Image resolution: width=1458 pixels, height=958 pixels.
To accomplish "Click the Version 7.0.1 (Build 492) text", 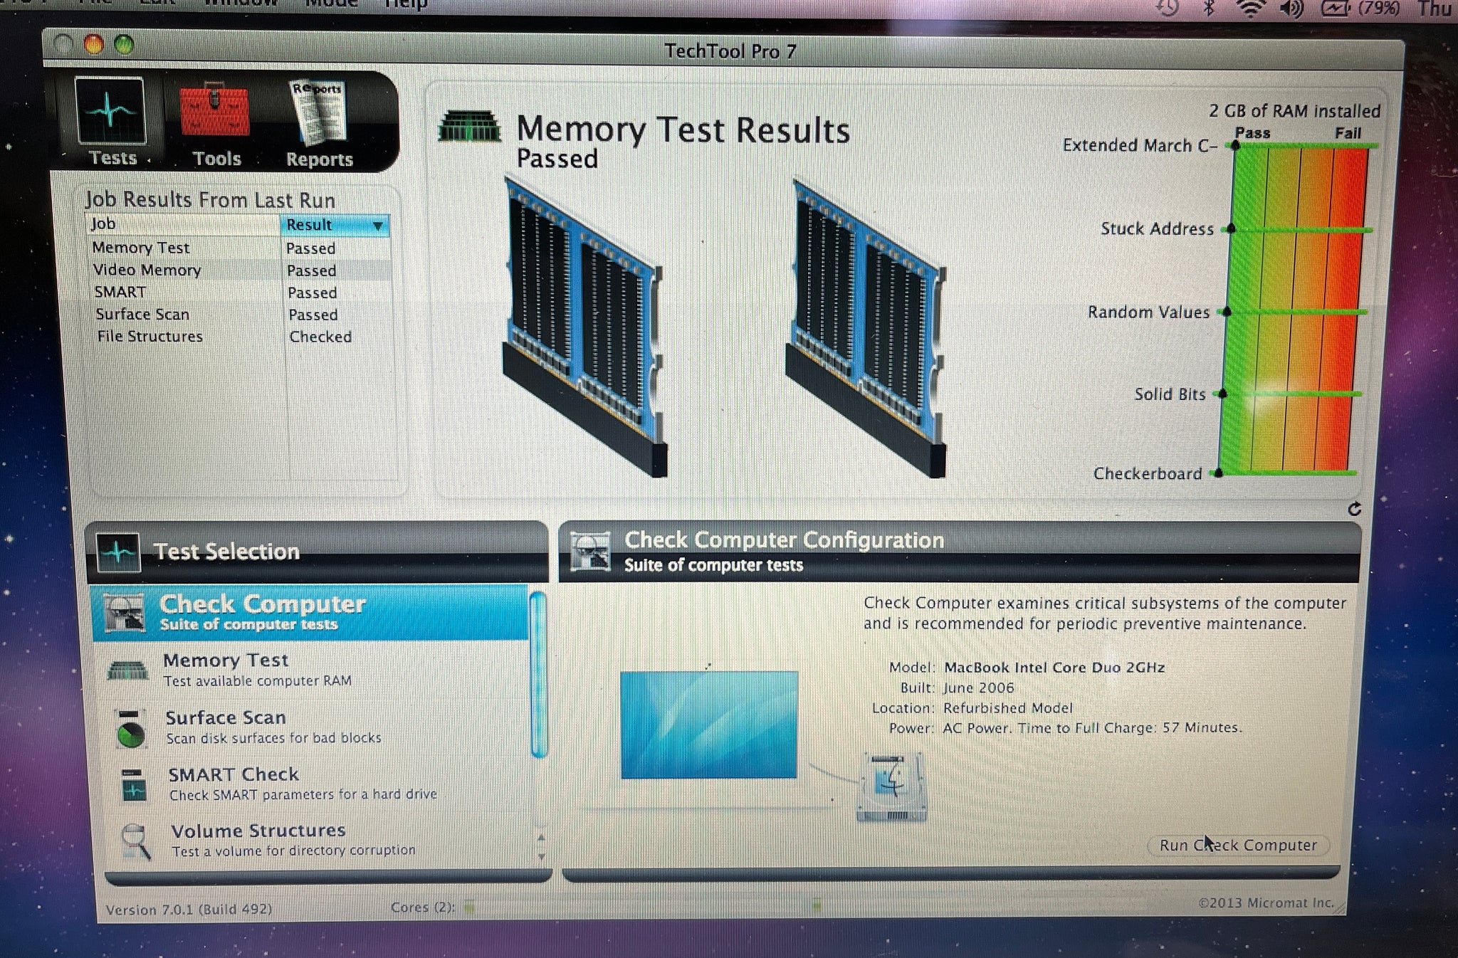I will tap(189, 910).
